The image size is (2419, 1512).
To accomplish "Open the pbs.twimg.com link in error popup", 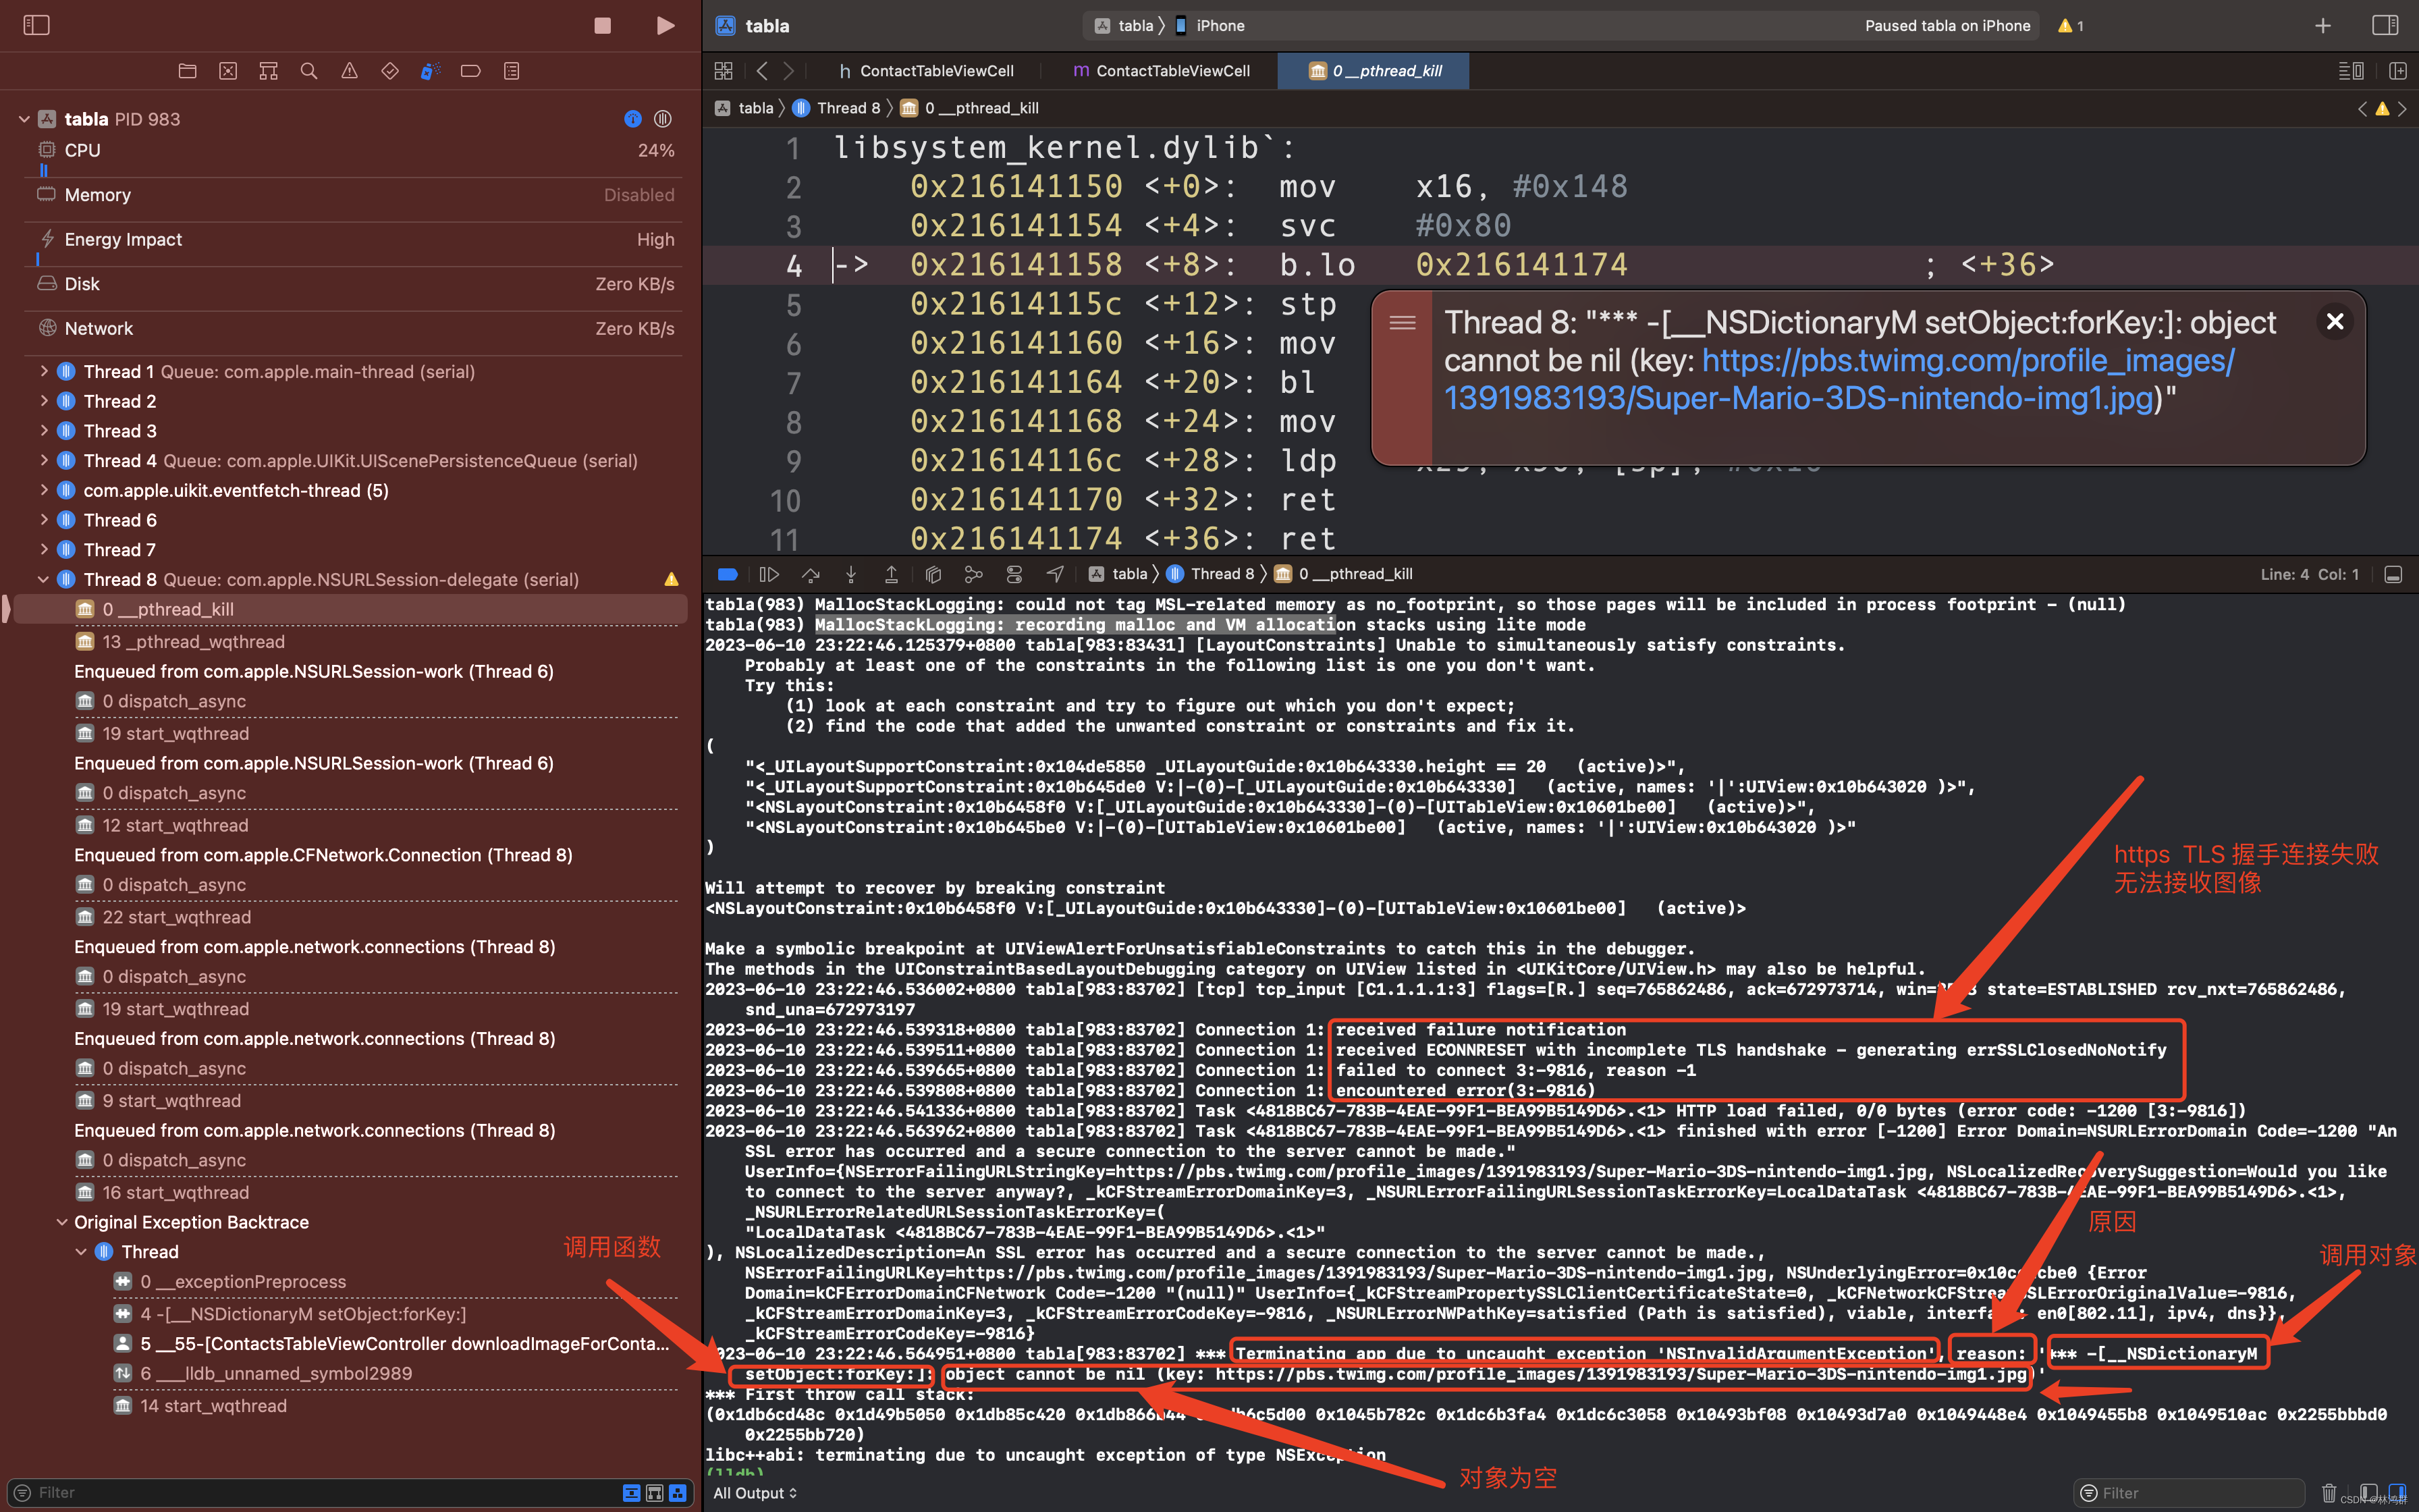I will [1966, 361].
